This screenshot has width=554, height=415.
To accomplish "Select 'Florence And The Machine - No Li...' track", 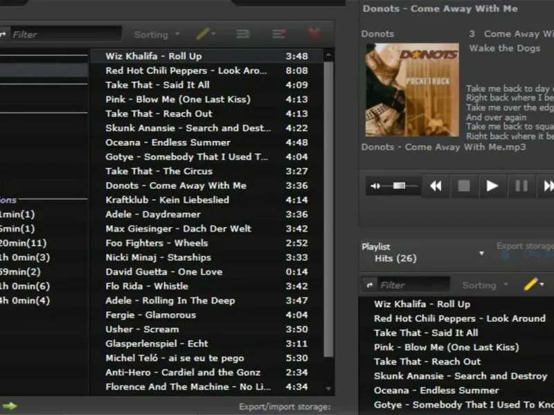I will tap(206, 387).
